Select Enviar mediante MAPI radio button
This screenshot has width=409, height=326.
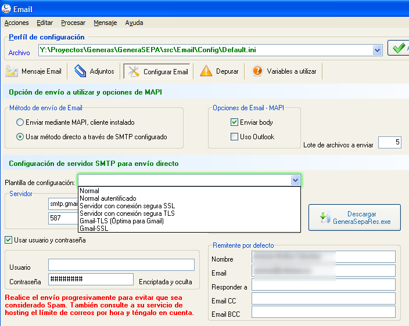coord(20,122)
